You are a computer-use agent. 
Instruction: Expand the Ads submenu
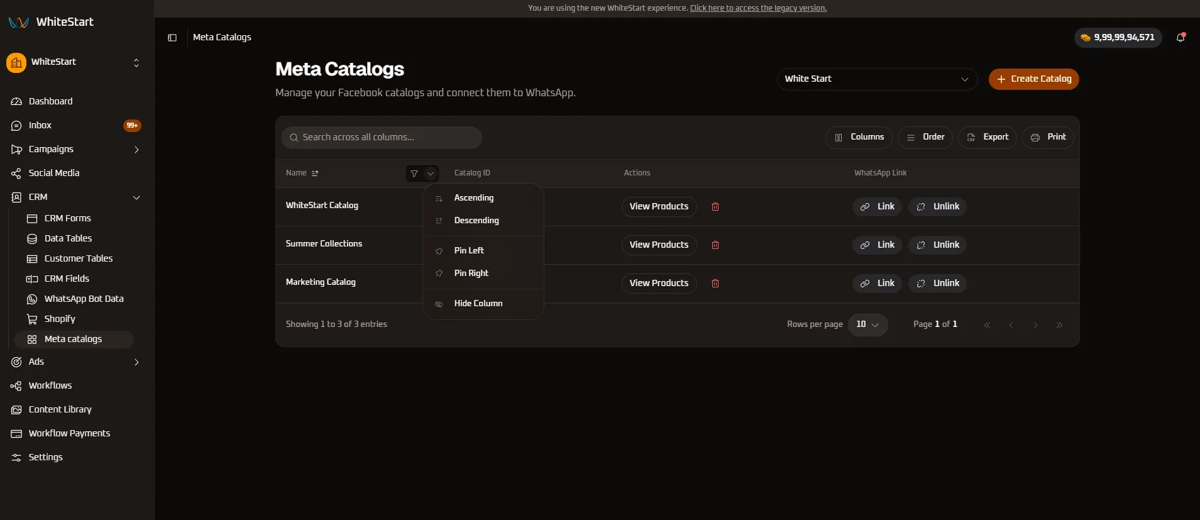136,362
